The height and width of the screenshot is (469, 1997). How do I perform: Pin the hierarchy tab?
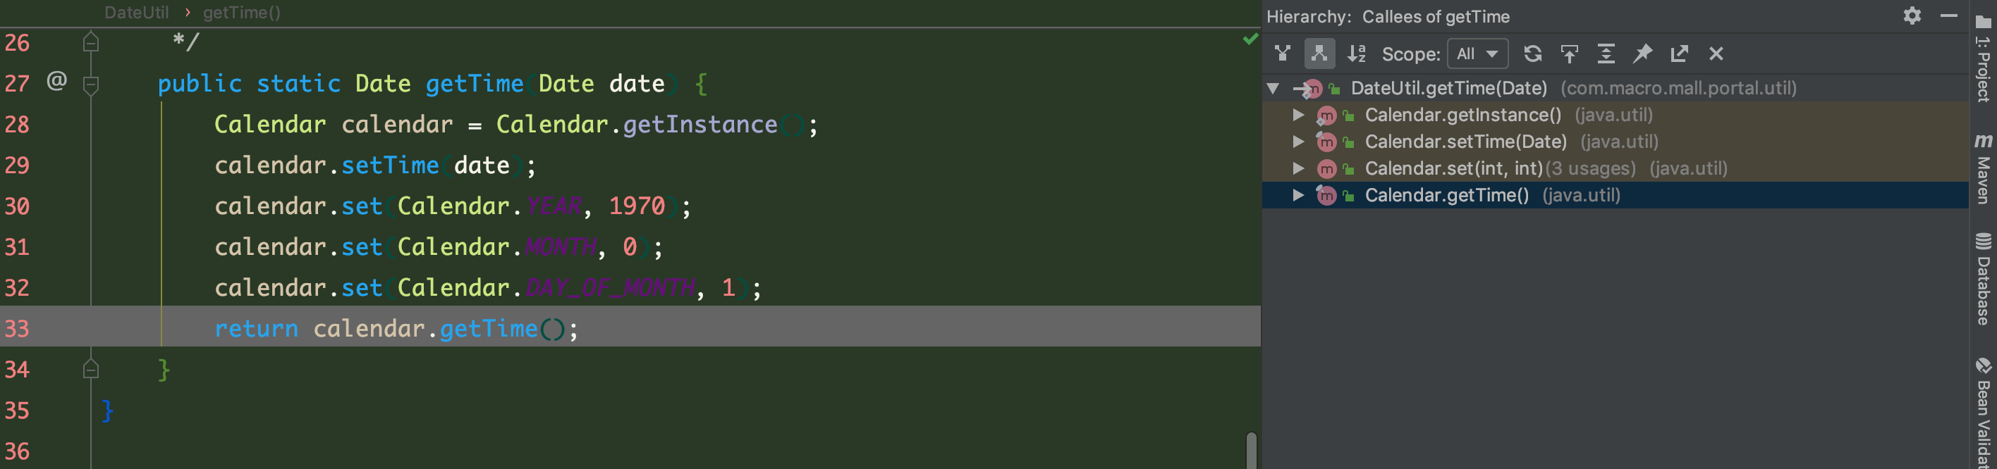click(x=1643, y=54)
